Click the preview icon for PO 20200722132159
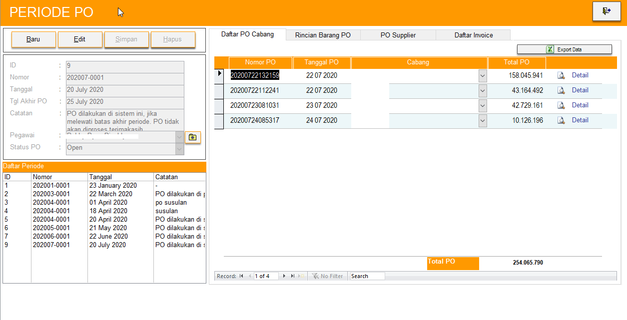The height and width of the screenshot is (320, 627). coord(561,76)
